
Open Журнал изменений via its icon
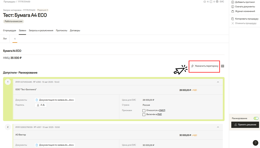point(233,11)
